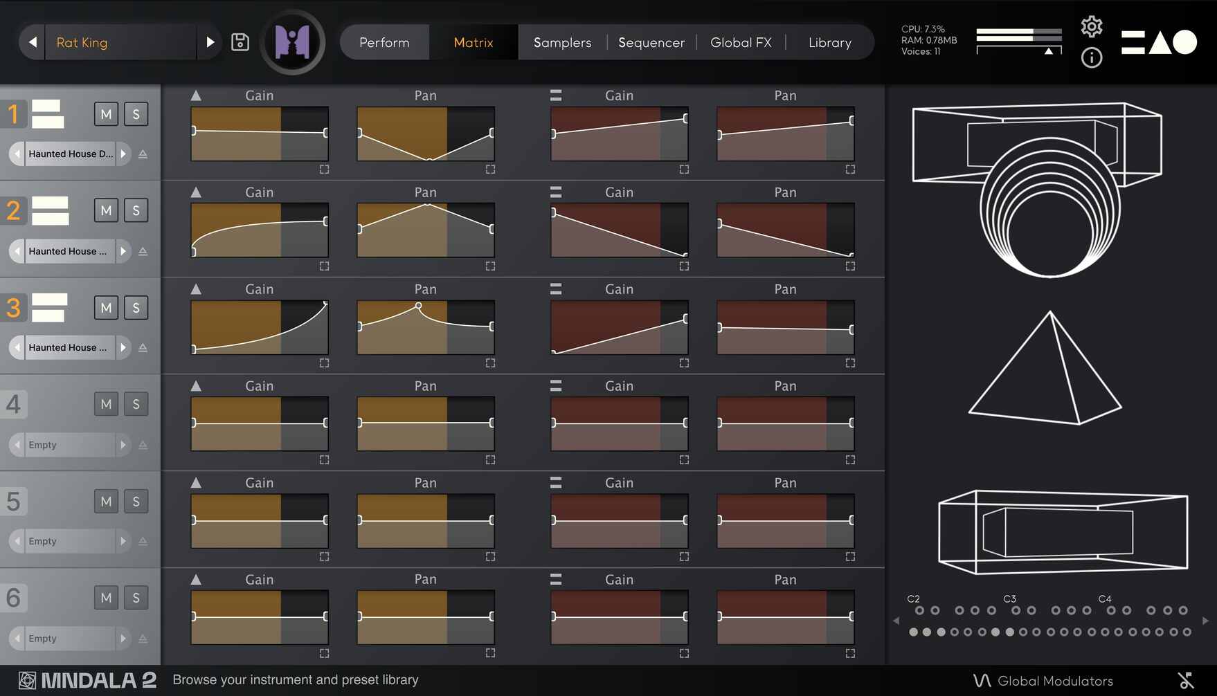Click the info icon in the header
1217x696 pixels.
click(1092, 58)
